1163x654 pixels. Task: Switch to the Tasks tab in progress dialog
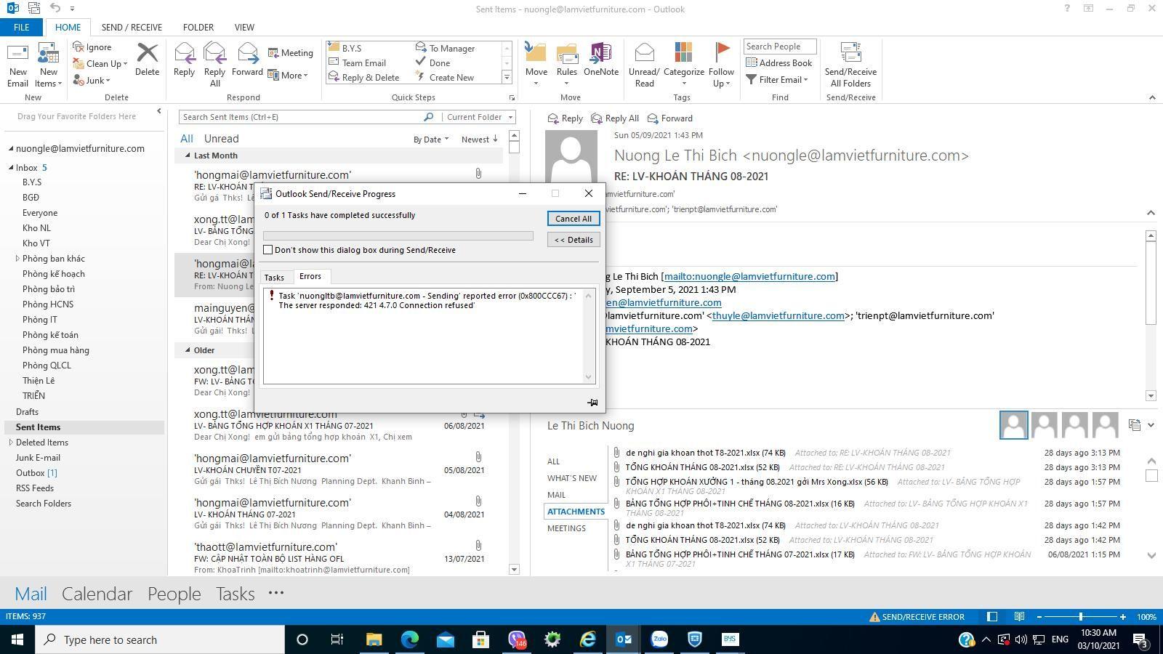tap(274, 278)
